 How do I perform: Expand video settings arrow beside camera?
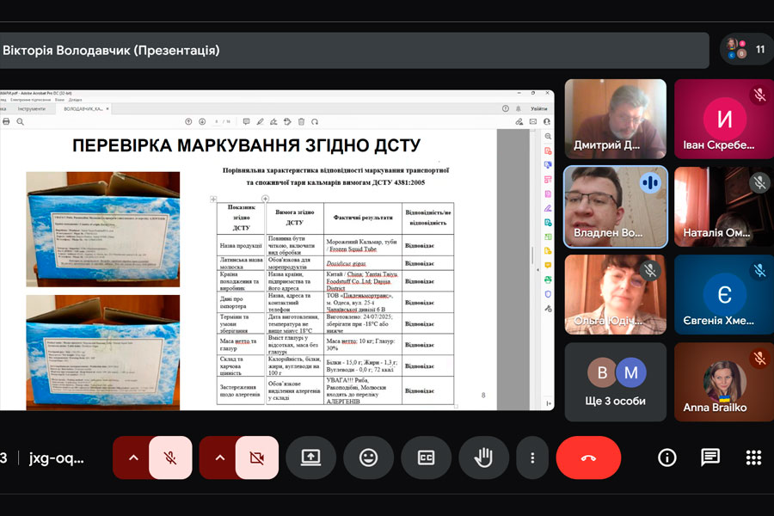click(x=220, y=458)
